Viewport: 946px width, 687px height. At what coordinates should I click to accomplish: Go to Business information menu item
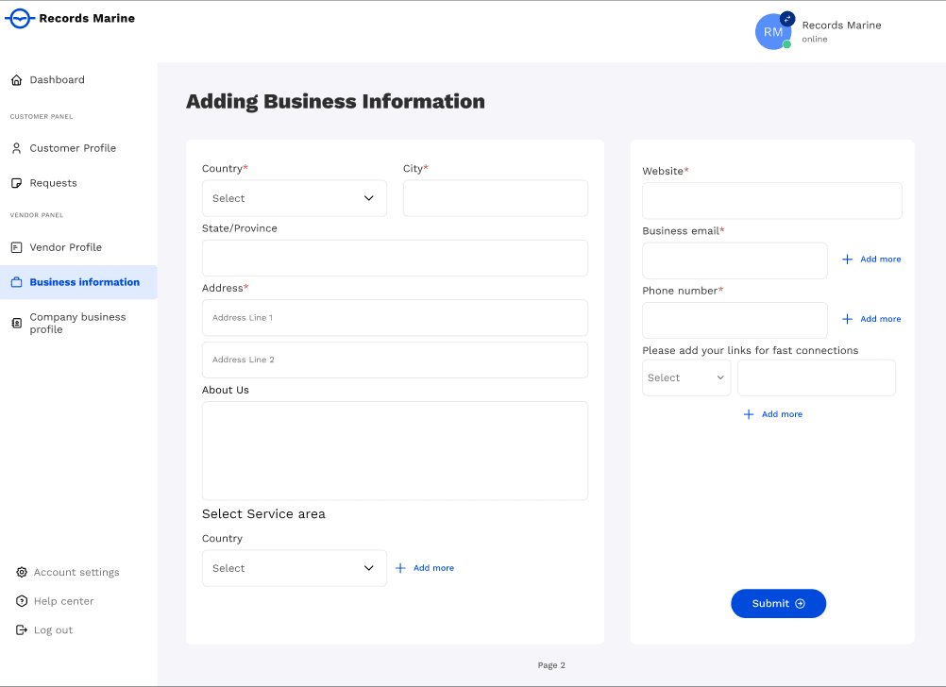(x=84, y=282)
